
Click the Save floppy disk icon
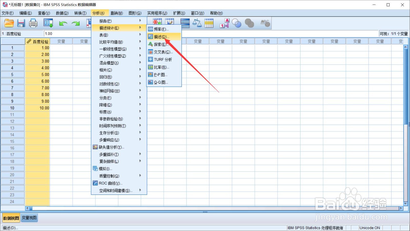21,23
